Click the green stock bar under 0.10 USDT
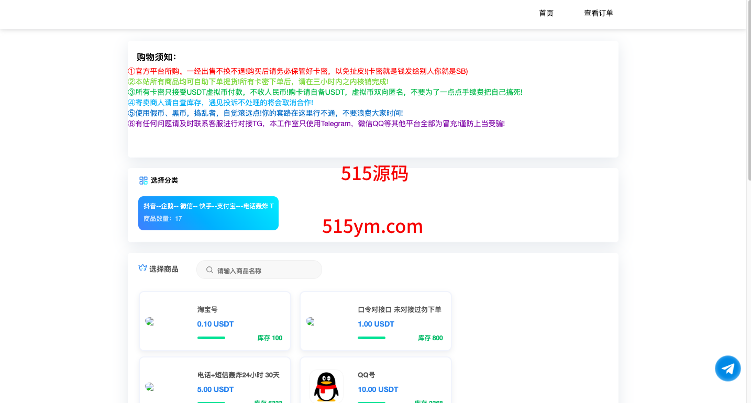Viewport: 751px width, 403px height. 211,338
